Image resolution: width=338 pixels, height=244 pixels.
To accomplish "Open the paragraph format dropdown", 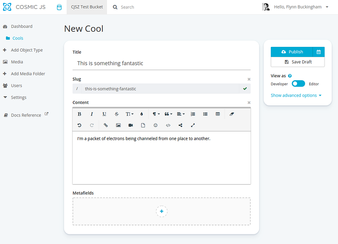I will pos(156,114).
